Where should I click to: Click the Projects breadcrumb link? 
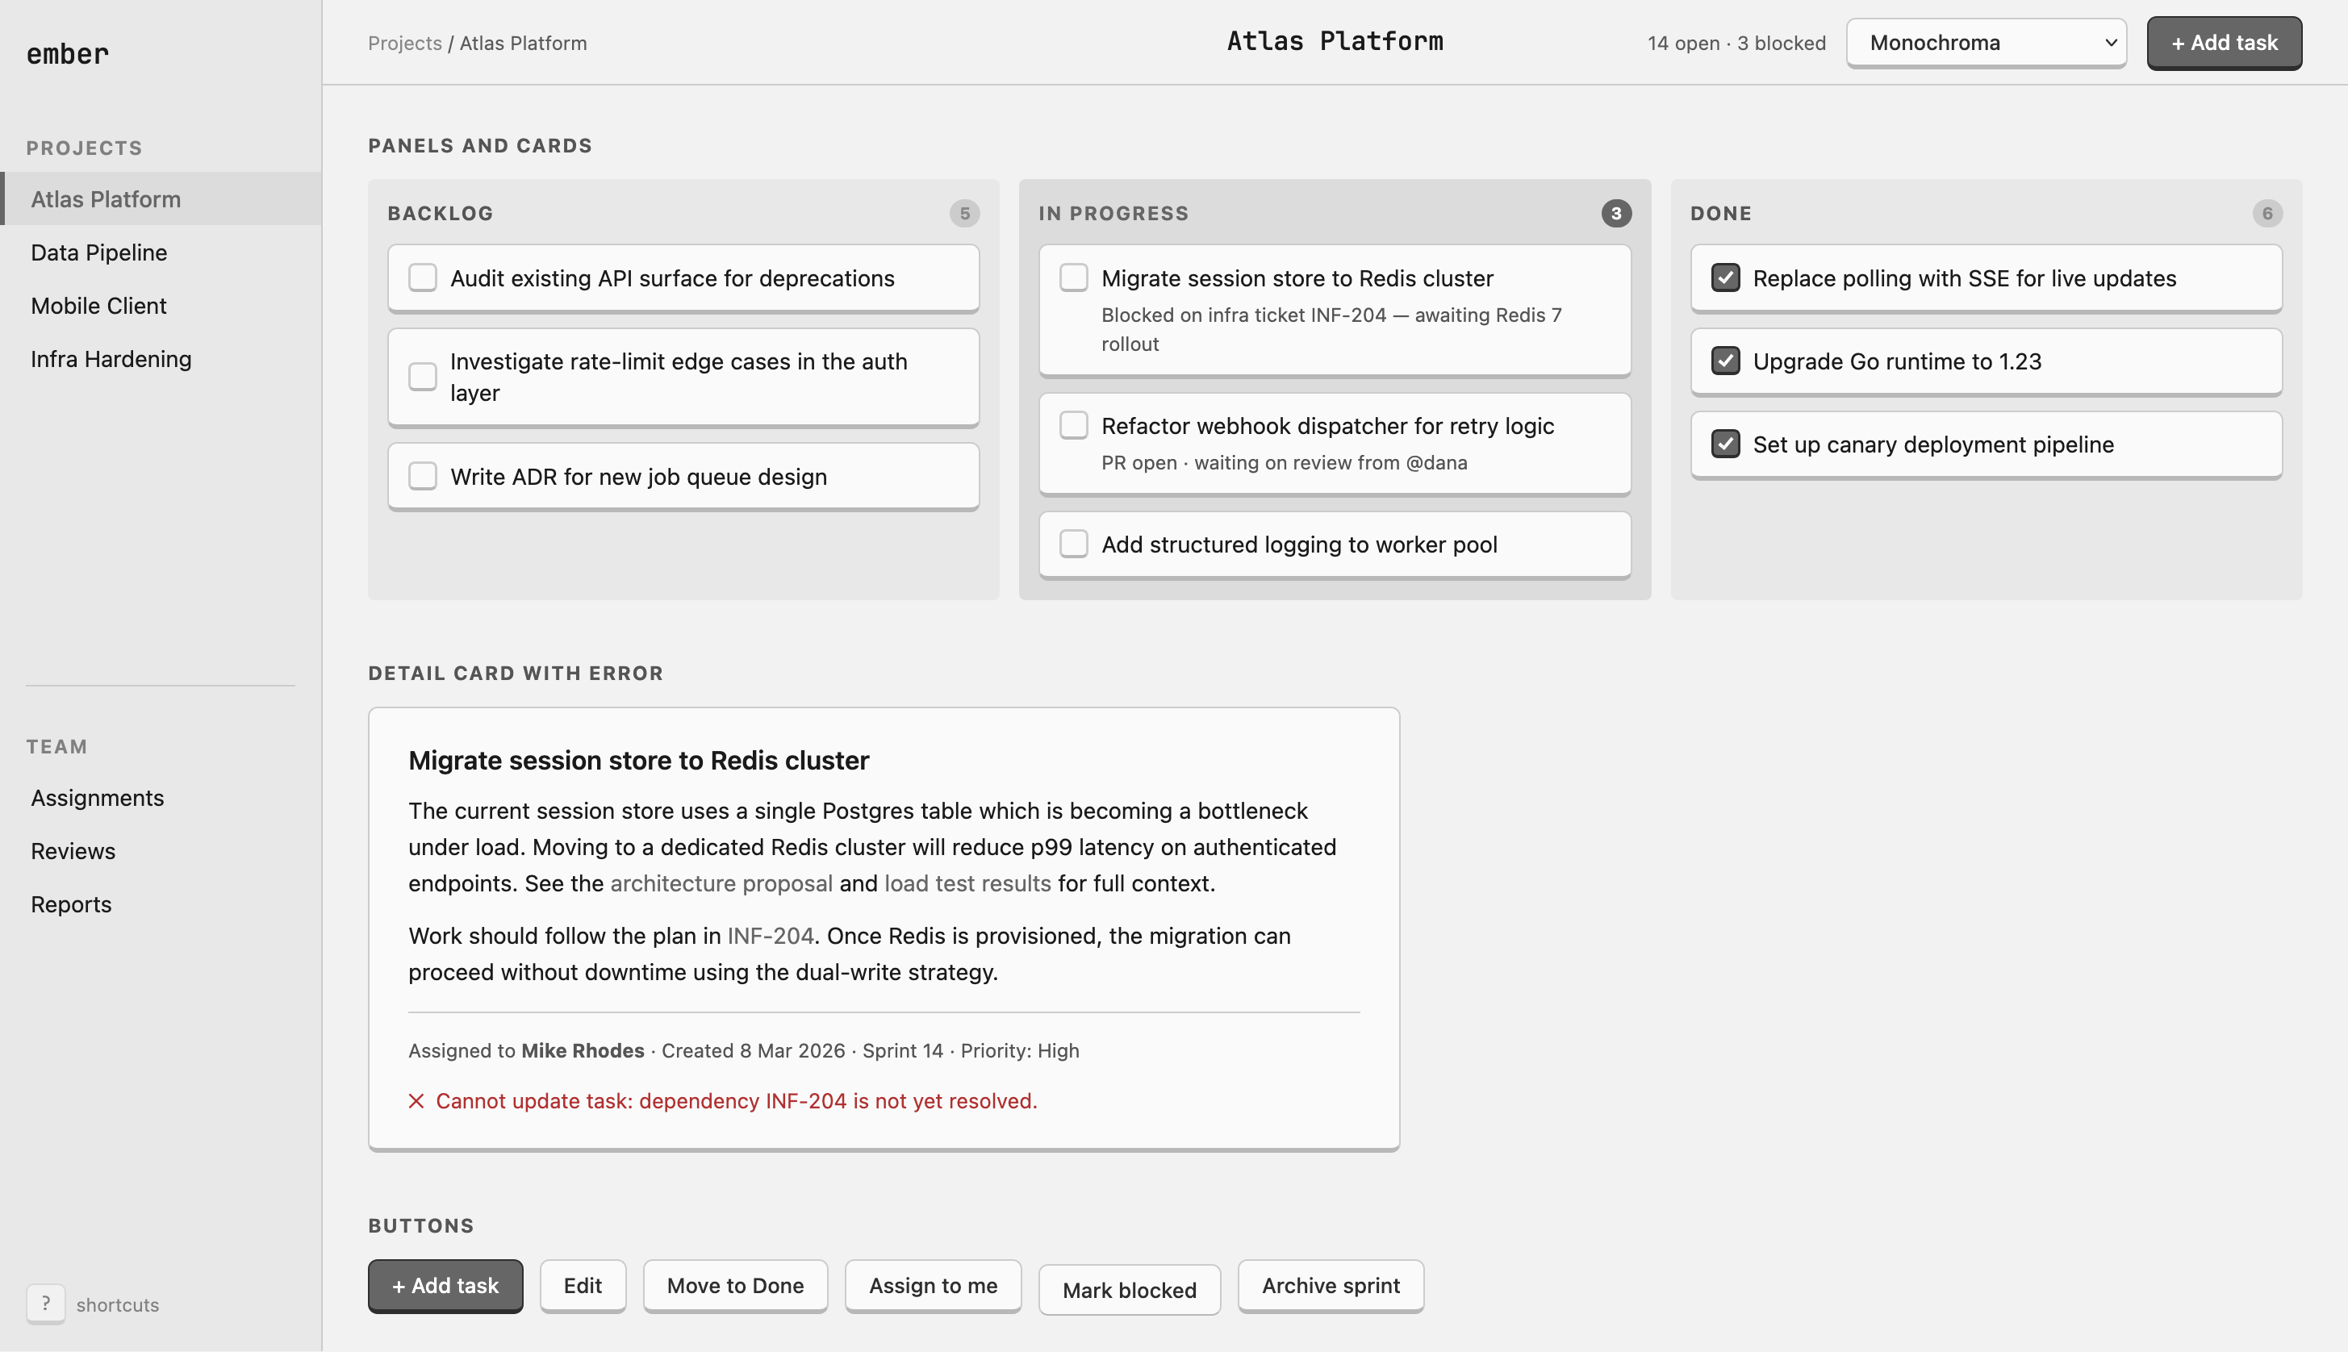[x=404, y=43]
